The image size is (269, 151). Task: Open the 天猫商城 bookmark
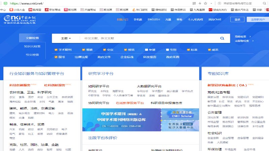[x=88, y=10]
